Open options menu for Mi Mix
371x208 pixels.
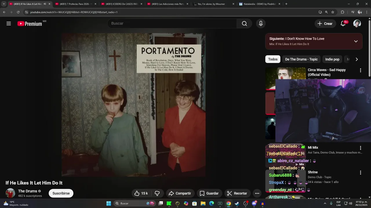pyautogui.click(x=361, y=148)
